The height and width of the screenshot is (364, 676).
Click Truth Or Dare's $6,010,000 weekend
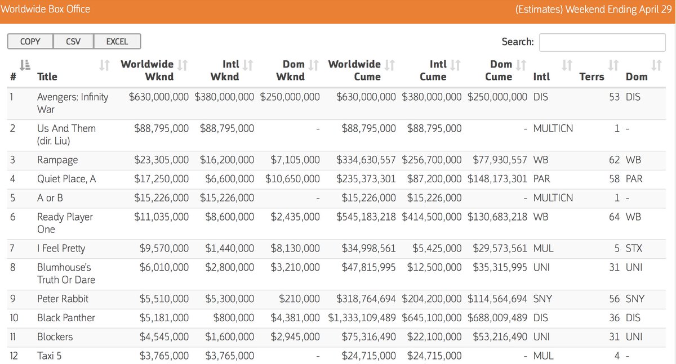point(164,267)
